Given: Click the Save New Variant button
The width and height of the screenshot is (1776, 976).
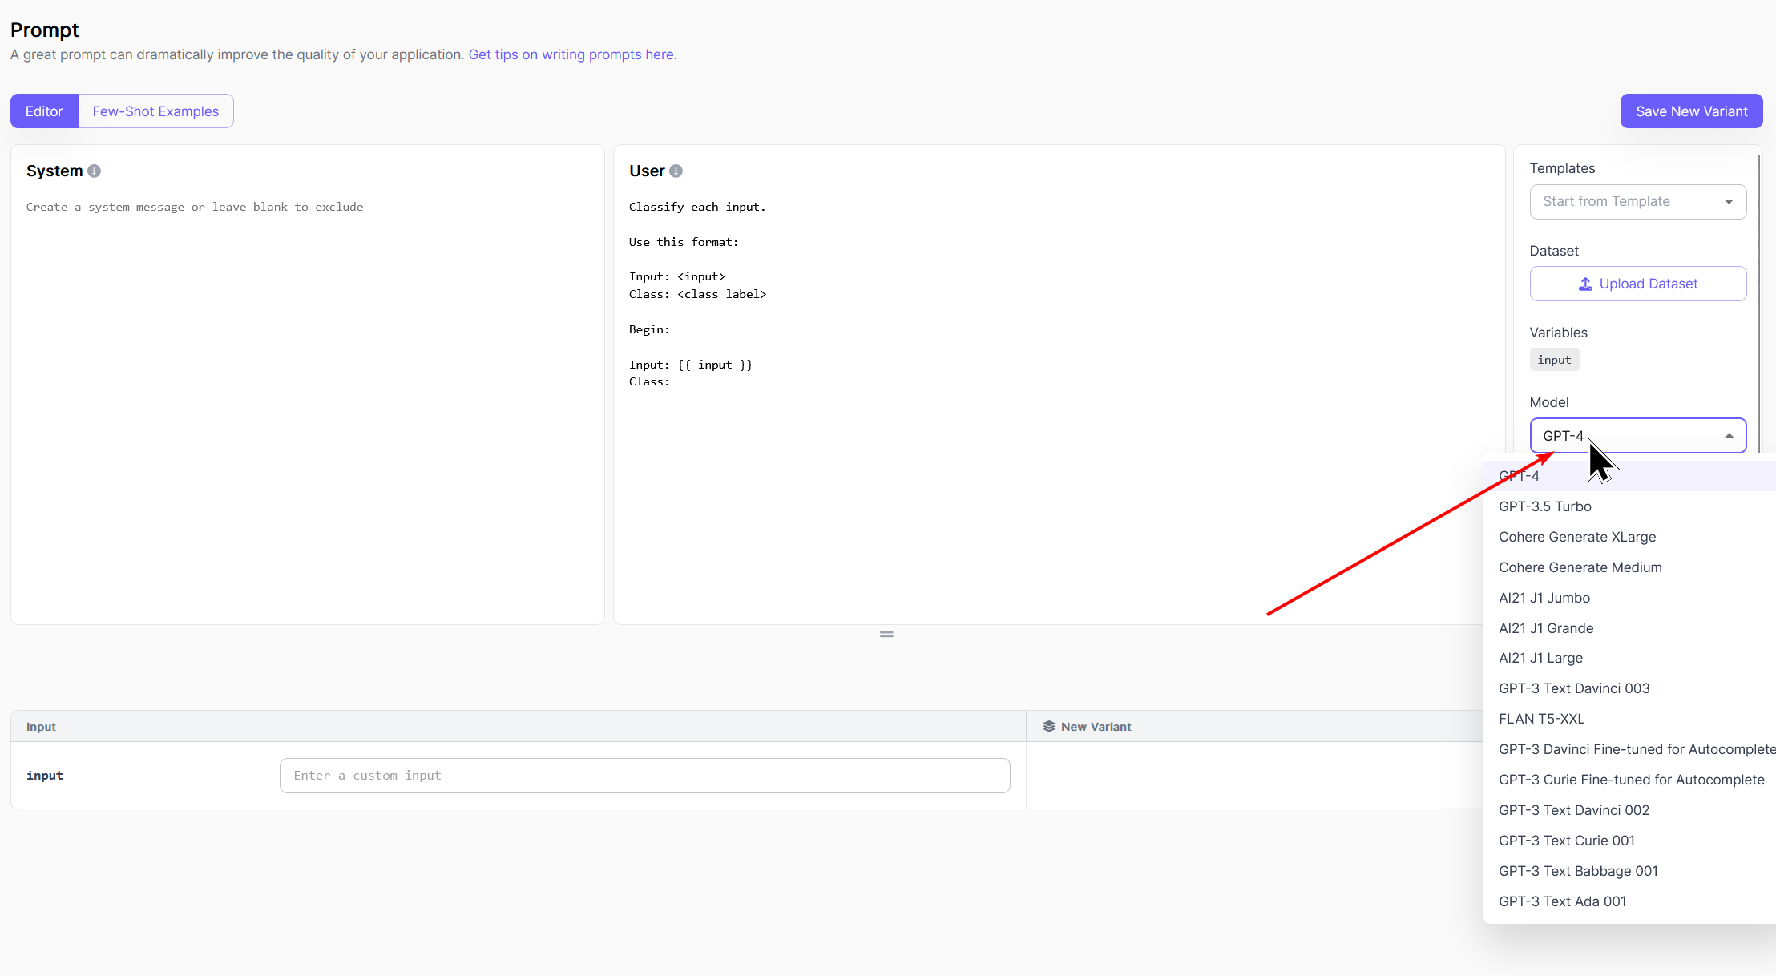Looking at the screenshot, I should (1690, 111).
